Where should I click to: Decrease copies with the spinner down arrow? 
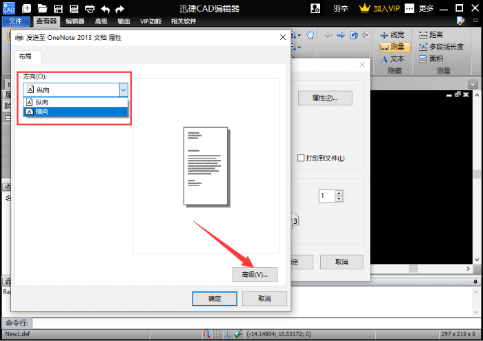(339, 198)
